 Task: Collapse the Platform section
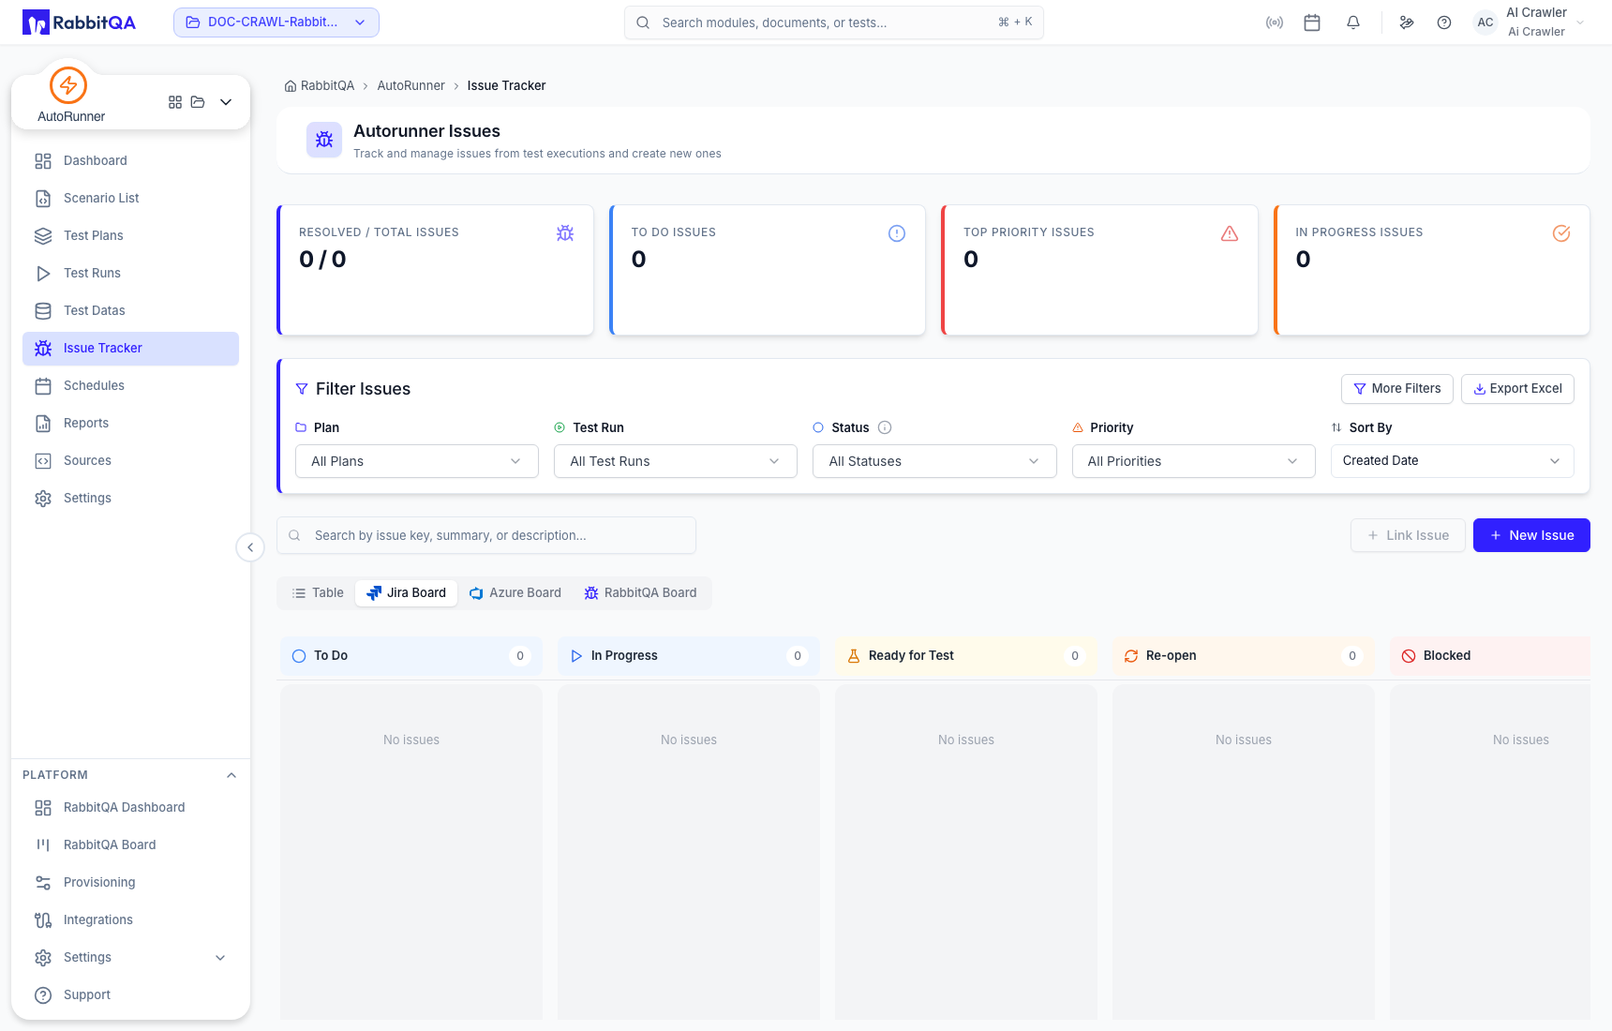tap(231, 775)
